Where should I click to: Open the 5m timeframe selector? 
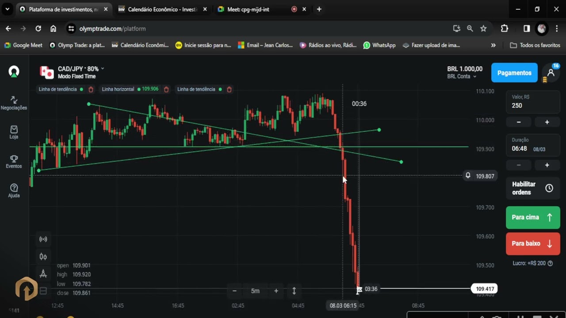pos(255,291)
